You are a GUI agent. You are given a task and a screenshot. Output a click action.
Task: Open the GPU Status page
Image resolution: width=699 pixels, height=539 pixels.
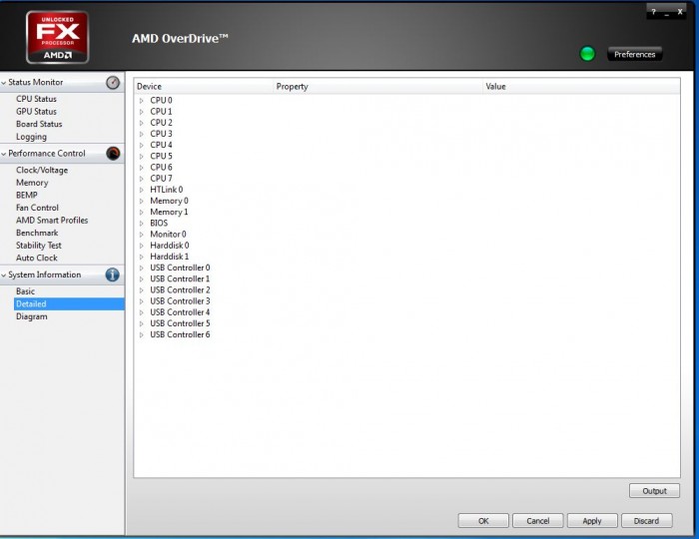[x=36, y=112]
